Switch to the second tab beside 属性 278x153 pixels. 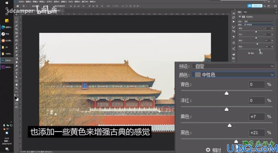coord(245,12)
